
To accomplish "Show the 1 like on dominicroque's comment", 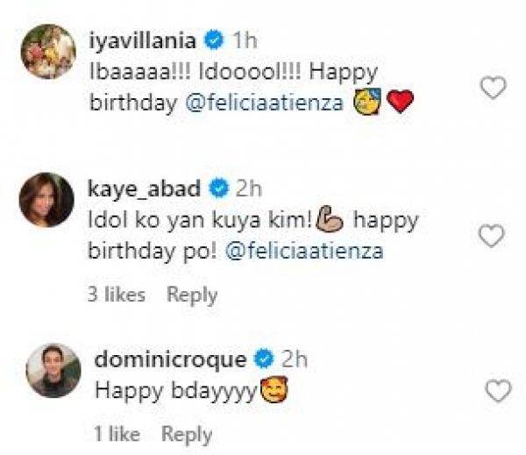I will [x=115, y=433].
